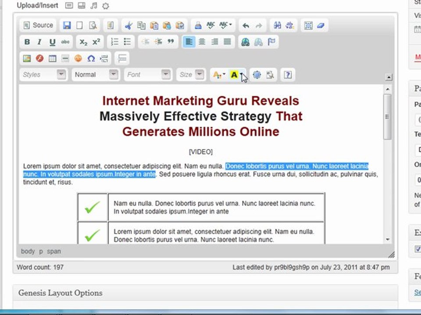Click the Cut scissors icon
Image resolution: width=421 pixels, height=315 pixels.
pos(128,25)
